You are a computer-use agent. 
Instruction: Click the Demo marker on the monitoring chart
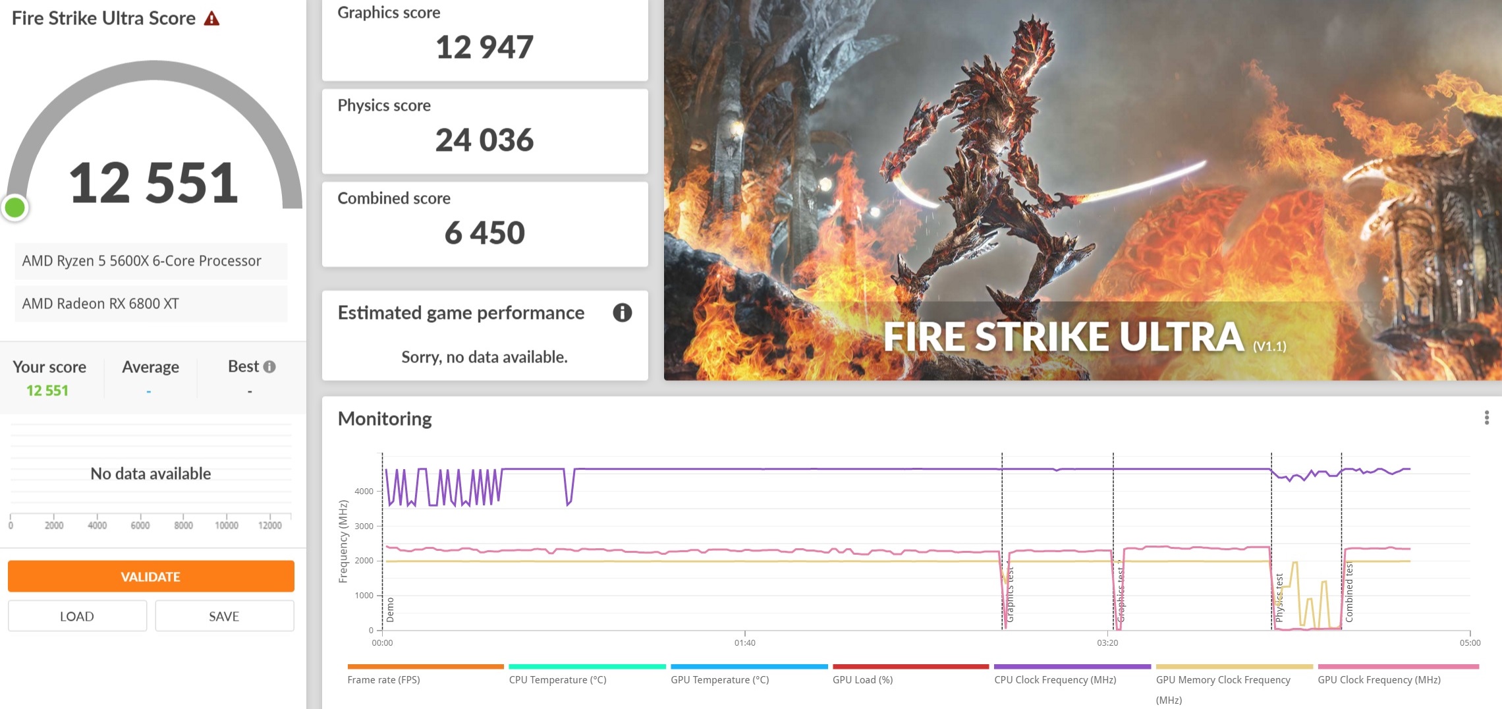[390, 610]
